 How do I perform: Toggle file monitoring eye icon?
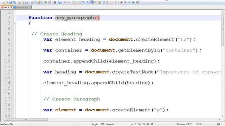pyautogui.click(x=116, y=2)
